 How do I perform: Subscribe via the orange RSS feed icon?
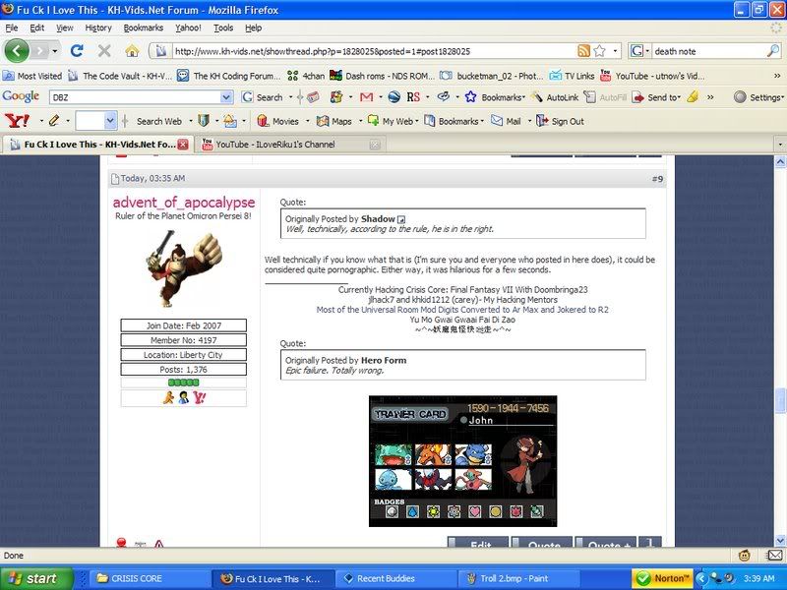583,51
